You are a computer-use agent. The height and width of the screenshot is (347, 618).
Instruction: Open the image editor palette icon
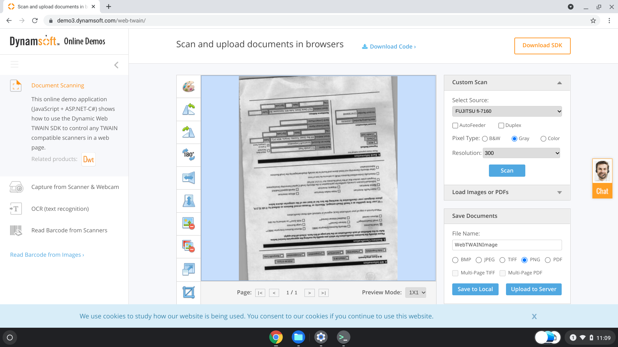189,86
